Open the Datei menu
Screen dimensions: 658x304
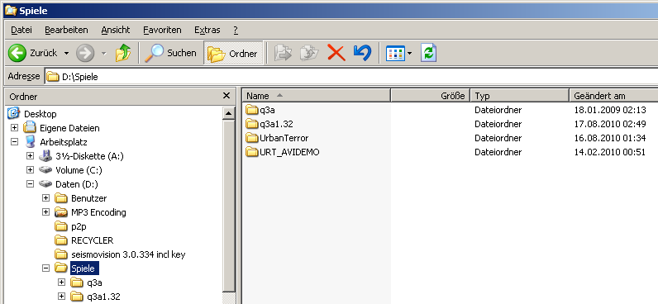(x=21, y=31)
